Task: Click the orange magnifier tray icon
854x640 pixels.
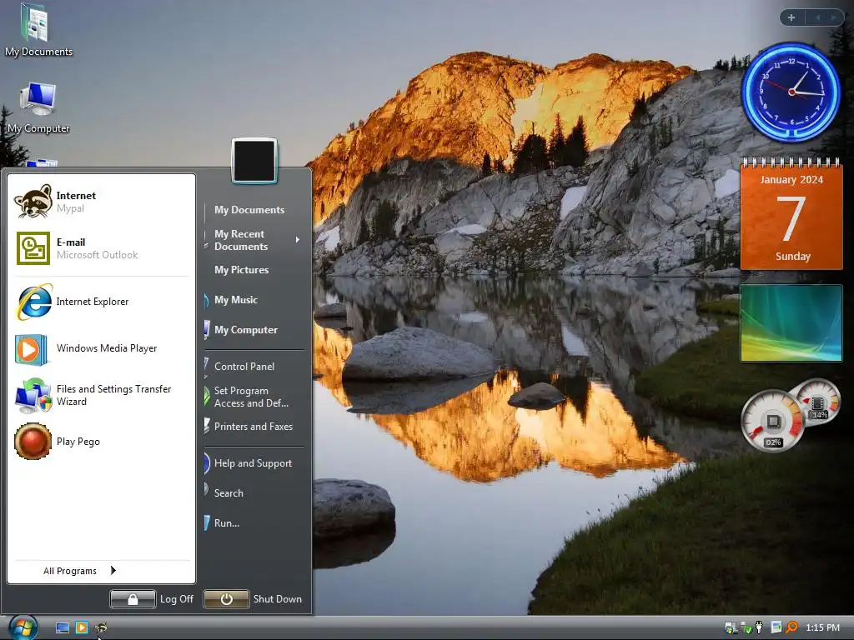Action: pyautogui.click(x=792, y=627)
